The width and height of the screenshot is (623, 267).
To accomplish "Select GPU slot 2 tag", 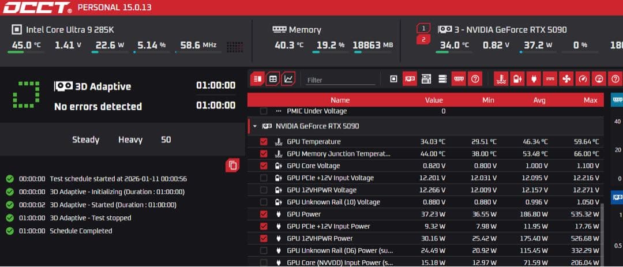I will click(423, 39).
